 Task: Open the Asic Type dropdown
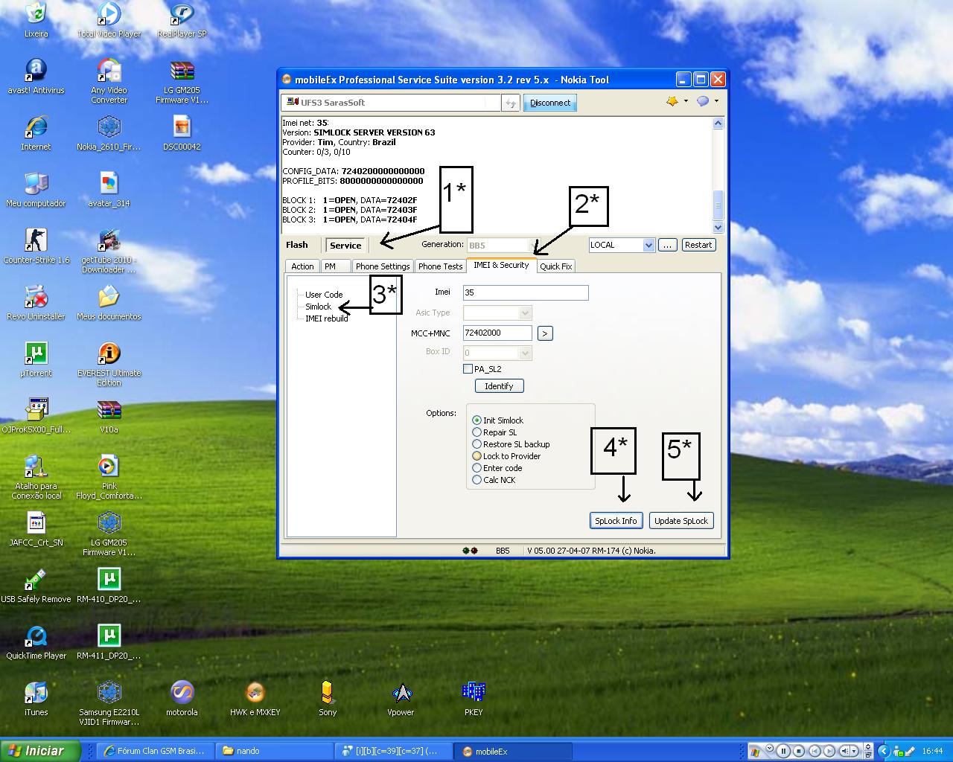(525, 313)
